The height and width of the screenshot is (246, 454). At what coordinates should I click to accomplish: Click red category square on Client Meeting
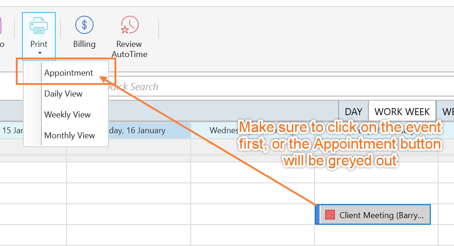click(330, 215)
